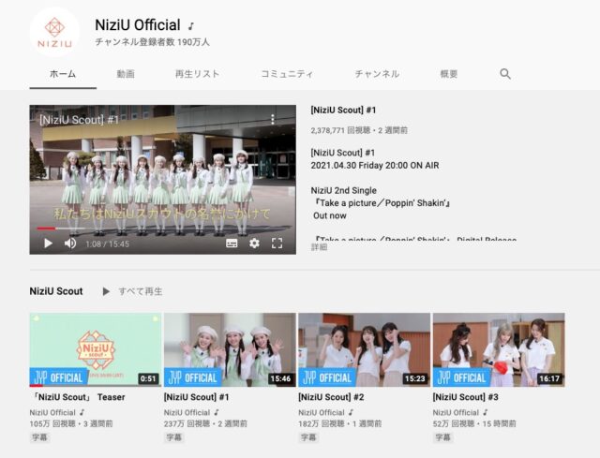Click the 「NiziU Scout」 Teaser title text
The height and width of the screenshot is (458, 600).
78,397
